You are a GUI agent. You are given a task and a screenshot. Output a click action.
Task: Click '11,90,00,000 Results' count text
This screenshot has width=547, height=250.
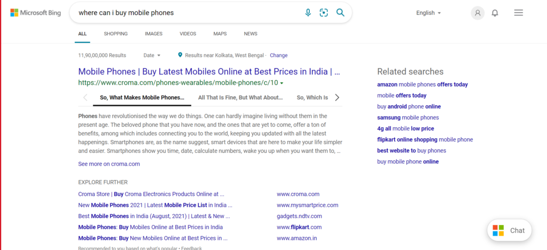pos(102,55)
